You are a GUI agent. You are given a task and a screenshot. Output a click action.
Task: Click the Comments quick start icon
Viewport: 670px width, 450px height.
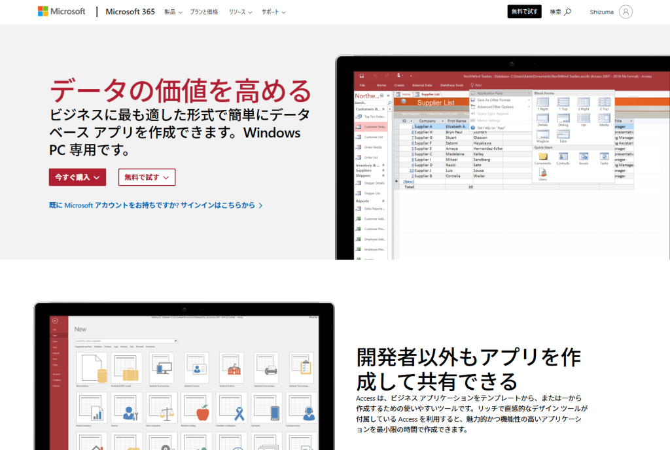pos(542,159)
